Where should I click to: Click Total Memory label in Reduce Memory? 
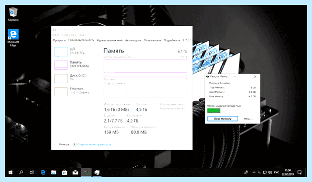(217, 88)
